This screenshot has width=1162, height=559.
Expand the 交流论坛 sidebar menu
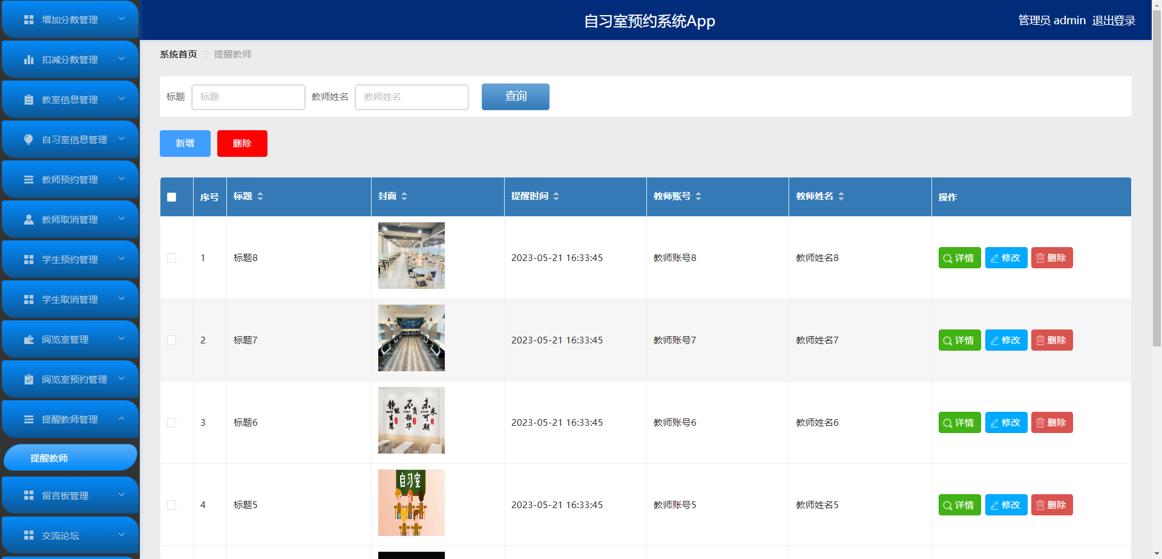(x=70, y=535)
